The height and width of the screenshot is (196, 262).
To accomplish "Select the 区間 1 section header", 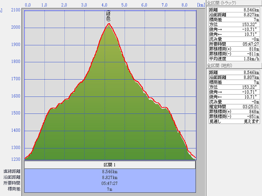I will point(110,165).
